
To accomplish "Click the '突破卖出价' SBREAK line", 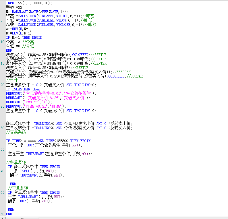I will pyautogui.click(x=74, y=76).
